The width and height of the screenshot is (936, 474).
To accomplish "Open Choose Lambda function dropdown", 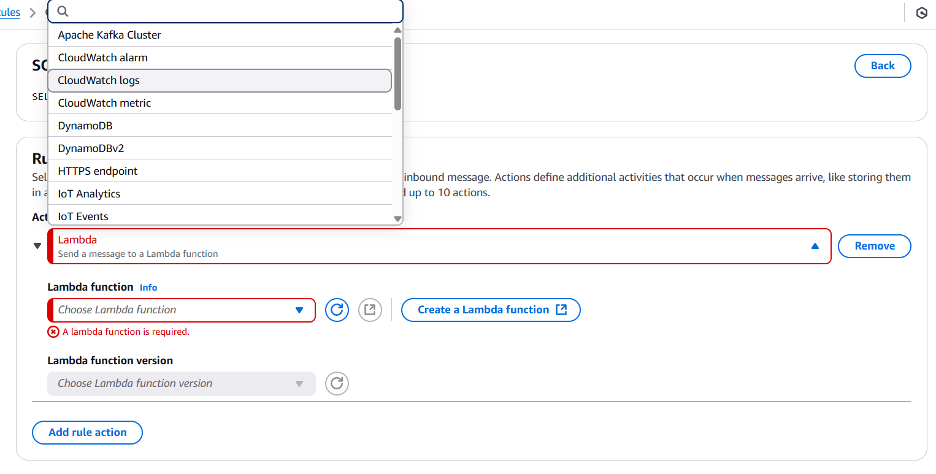I will [182, 310].
